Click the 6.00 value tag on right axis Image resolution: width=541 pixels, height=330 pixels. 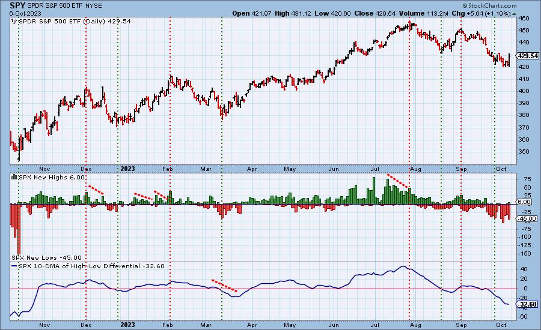[524, 202]
